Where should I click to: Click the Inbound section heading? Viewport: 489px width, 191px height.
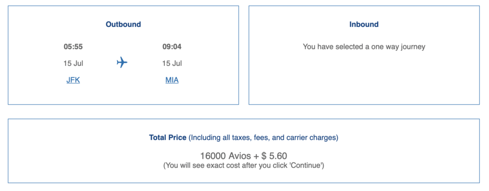tap(364, 24)
